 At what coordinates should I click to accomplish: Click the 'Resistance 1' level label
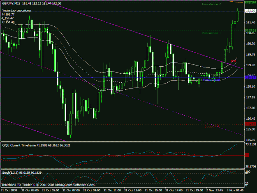(211, 33)
